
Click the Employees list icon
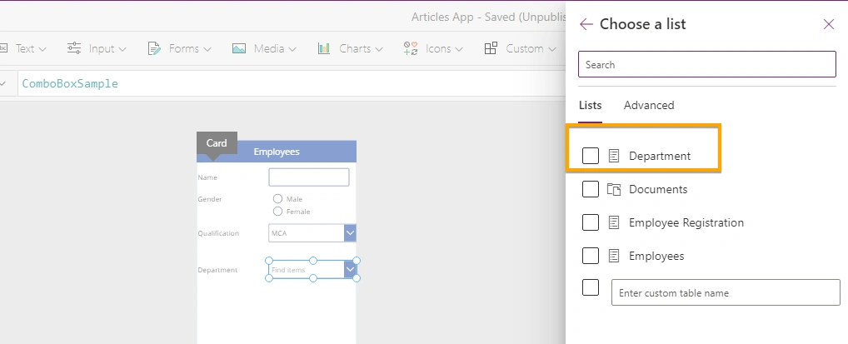[614, 256]
